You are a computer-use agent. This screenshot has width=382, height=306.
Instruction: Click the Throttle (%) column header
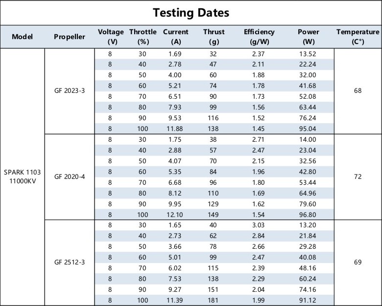(143, 37)
